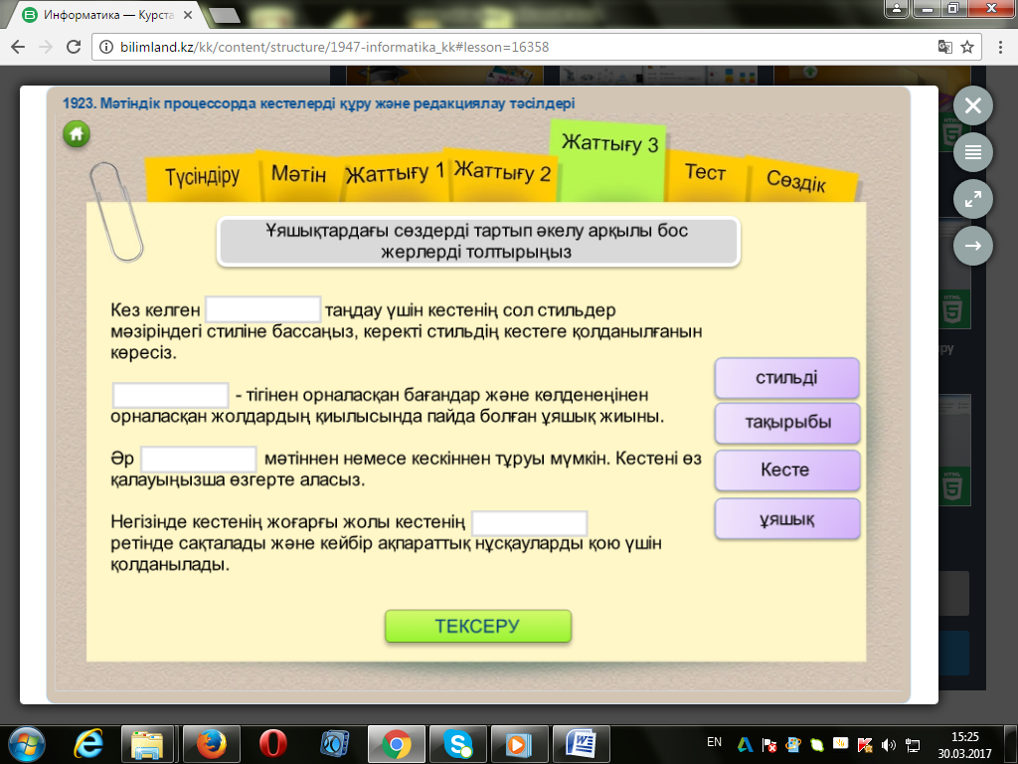Click the blank after жолы кестенің
The width and height of the screenshot is (1018, 764).
coord(529,522)
